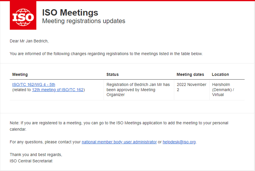The image size is (255, 171).
Task: Open national member body user administrator link
Action: pos(119,142)
